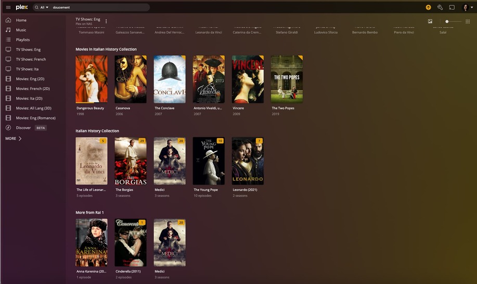Click 'Leonardo (2021)' title text

click(245, 190)
